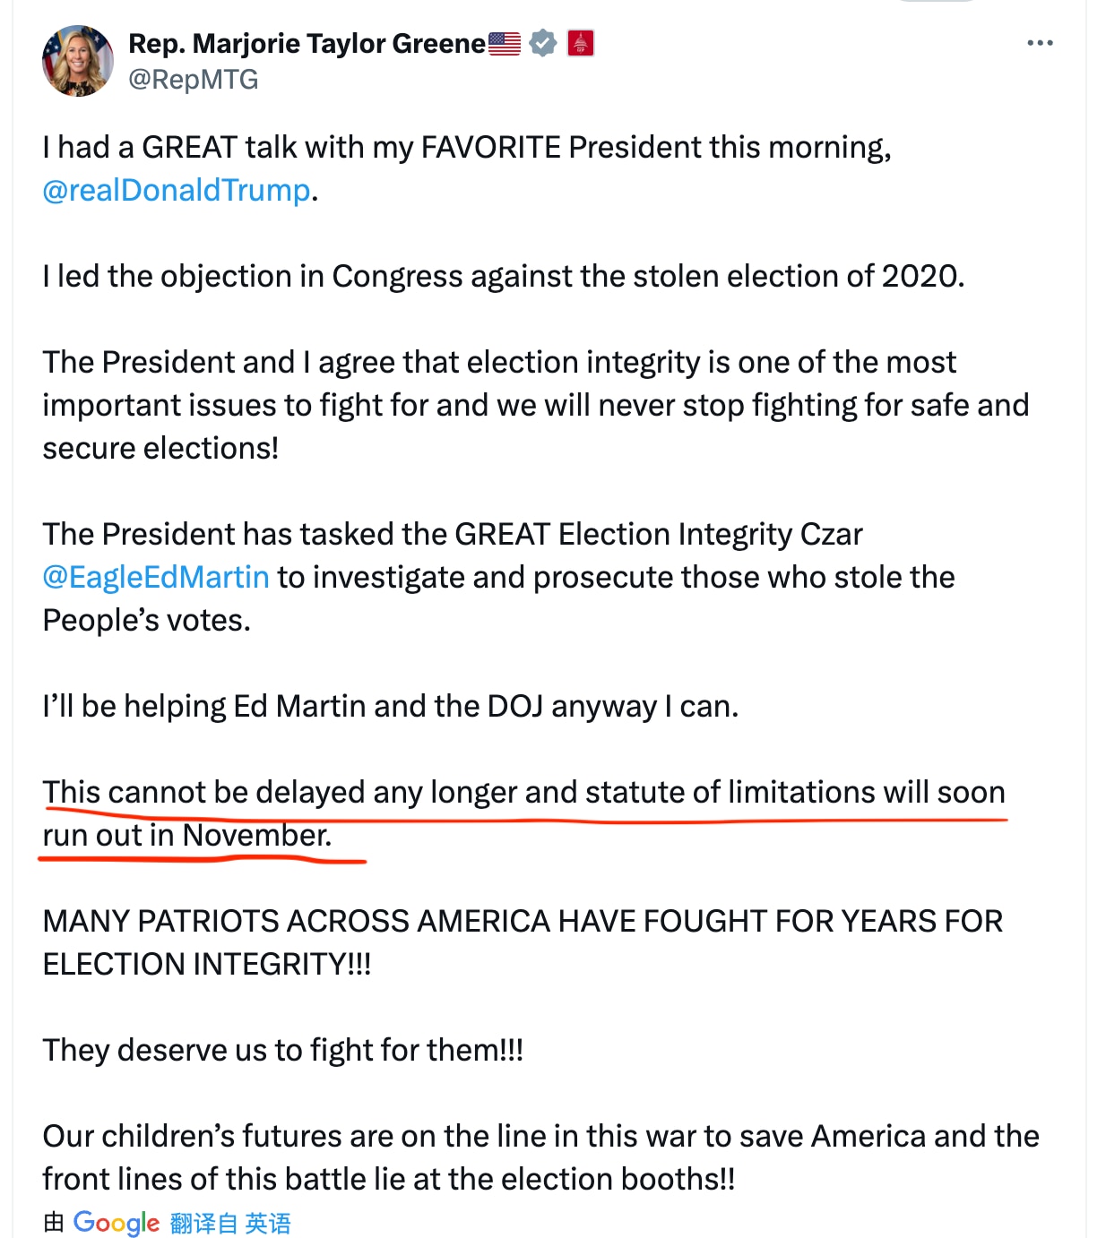This screenshot has height=1238, width=1106.
Task: Open Marjorie Taylor Greene's profile avatar
Action: [78, 59]
